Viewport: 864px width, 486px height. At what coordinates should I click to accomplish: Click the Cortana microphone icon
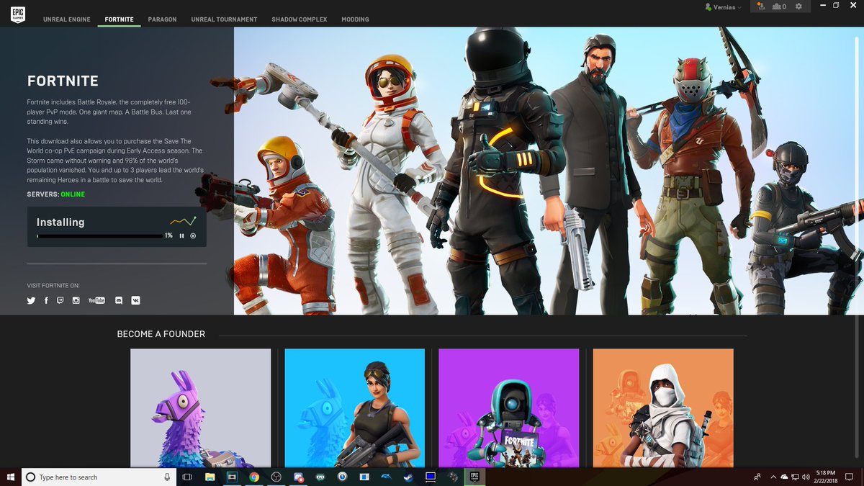(167, 477)
